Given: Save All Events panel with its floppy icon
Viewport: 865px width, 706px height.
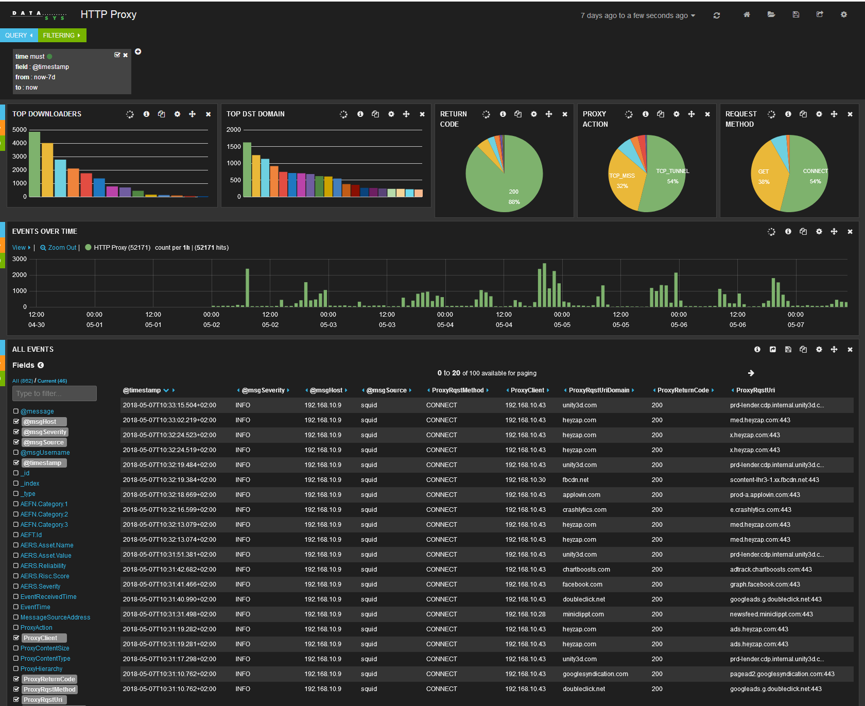Looking at the screenshot, I should click(788, 349).
